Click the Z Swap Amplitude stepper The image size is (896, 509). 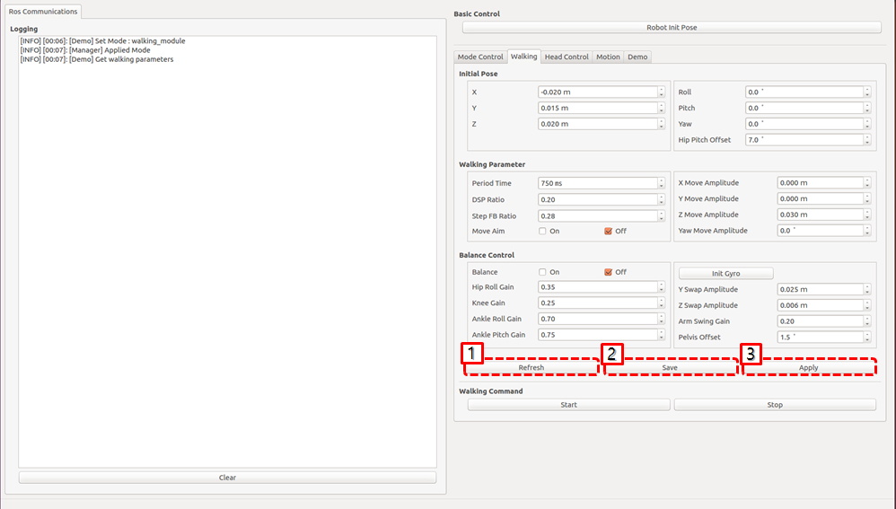tap(867, 305)
